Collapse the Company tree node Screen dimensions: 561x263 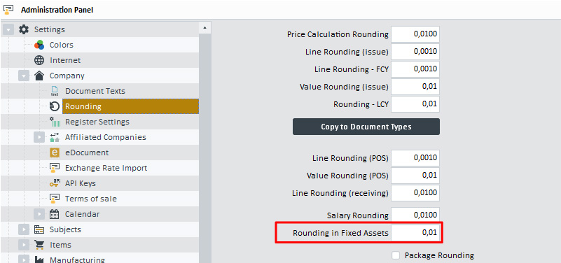coord(24,76)
